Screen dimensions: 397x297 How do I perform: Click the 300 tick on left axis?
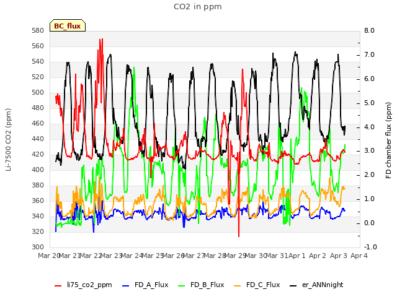(38, 247)
